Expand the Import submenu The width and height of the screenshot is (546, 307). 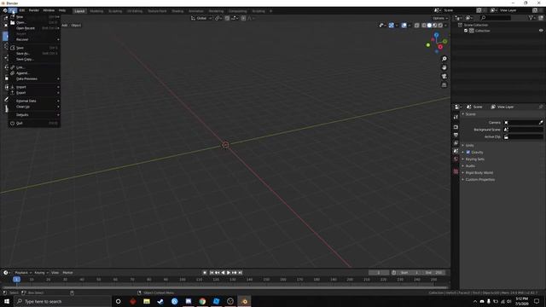[34, 87]
